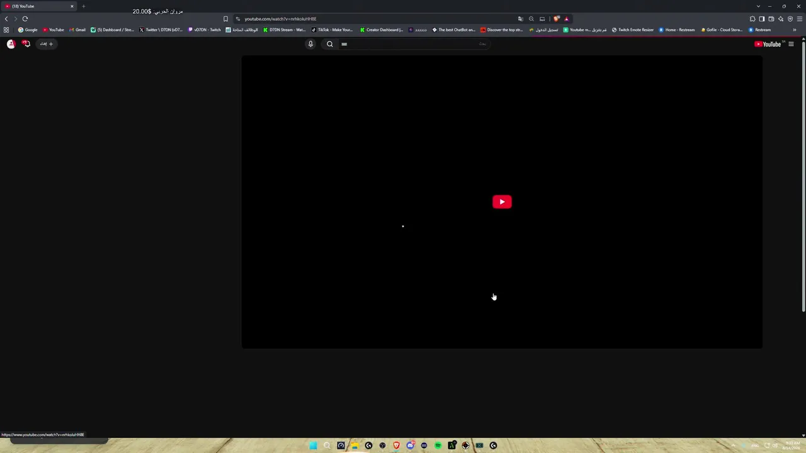Go to the YouTube home logo

tap(768, 44)
